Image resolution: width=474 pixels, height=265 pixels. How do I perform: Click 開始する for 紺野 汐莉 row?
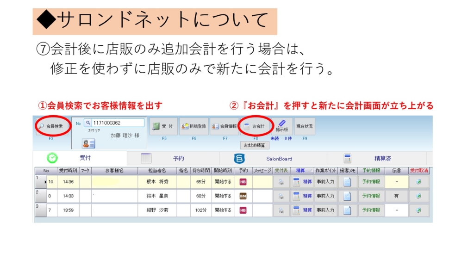(x=223, y=210)
